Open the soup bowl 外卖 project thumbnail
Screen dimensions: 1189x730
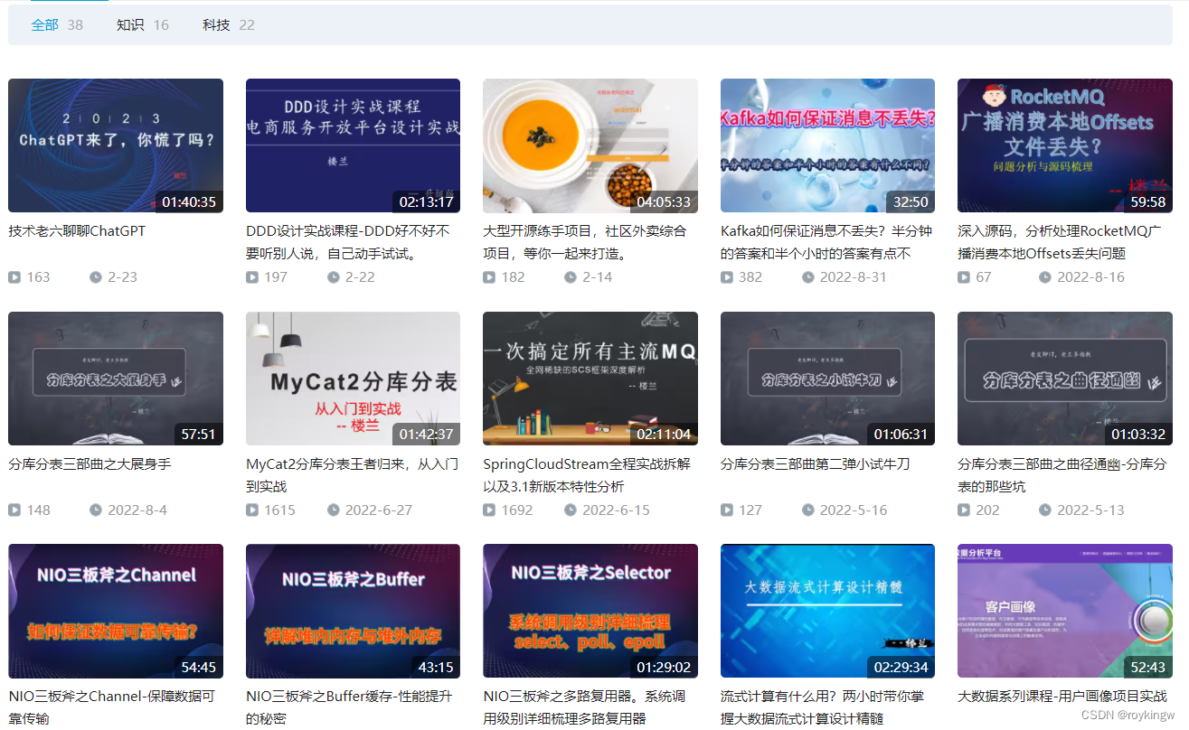point(590,145)
